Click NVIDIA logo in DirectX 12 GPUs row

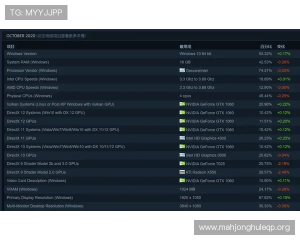coord(182,121)
